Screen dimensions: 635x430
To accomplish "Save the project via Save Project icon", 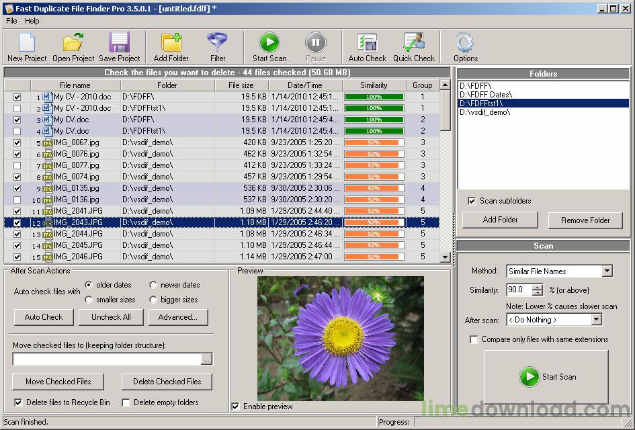I will [119, 42].
